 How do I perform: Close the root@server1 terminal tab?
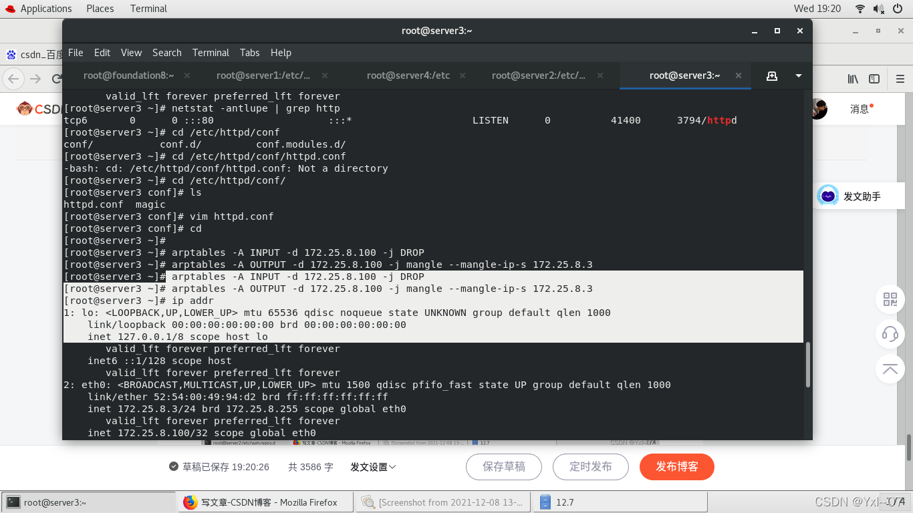coord(325,75)
